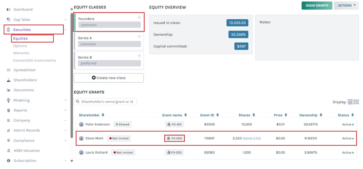Click the Issue Grants button
This screenshot has width=363, height=169.
coord(317,6)
